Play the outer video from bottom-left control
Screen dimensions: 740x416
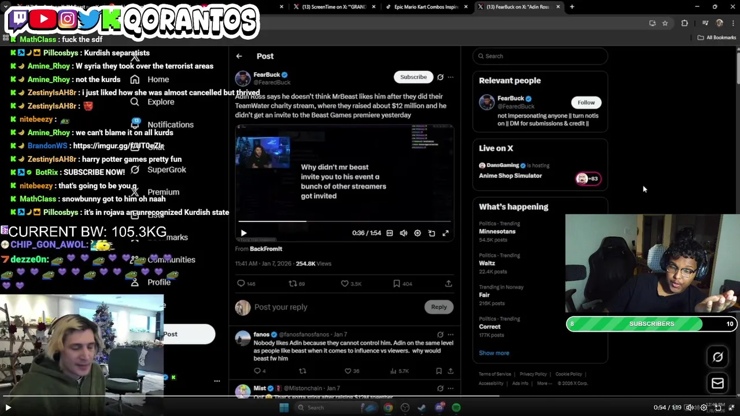(8, 407)
